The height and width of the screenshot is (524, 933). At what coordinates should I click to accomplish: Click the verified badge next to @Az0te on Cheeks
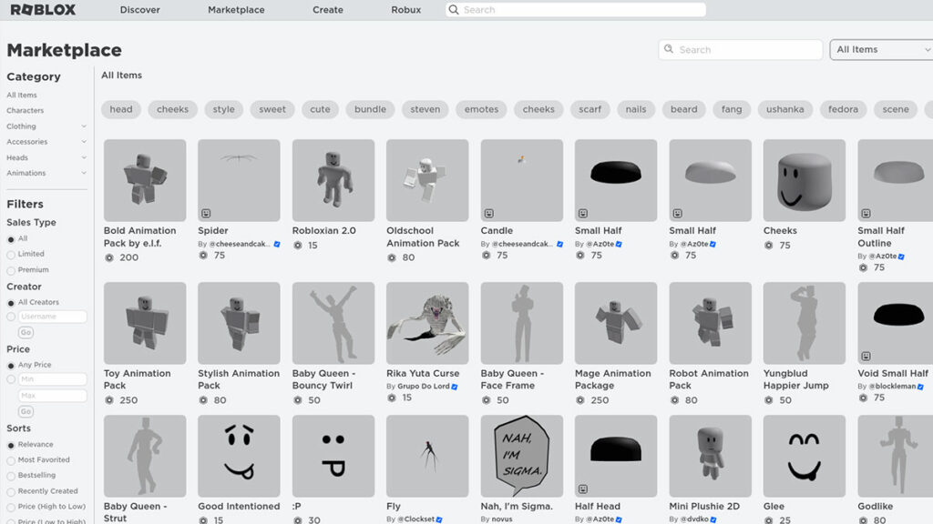pos(712,243)
